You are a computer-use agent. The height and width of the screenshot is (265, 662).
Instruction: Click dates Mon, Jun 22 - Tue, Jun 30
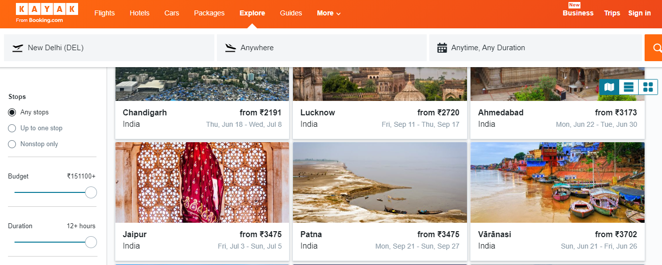(x=596, y=124)
